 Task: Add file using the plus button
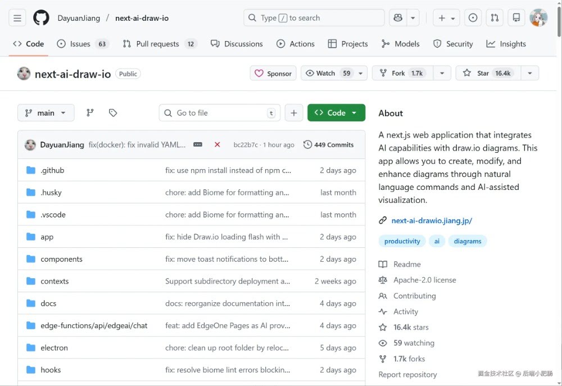coord(293,113)
